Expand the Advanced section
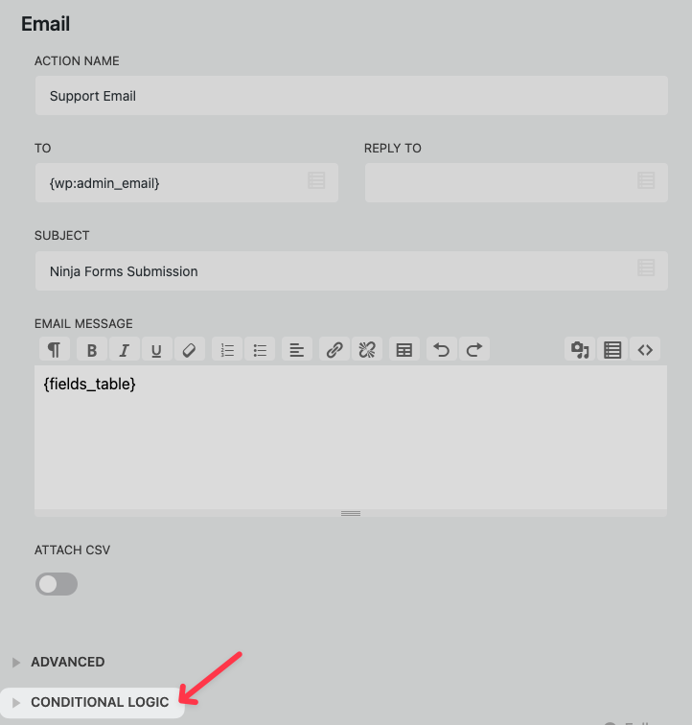This screenshot has height=725, width=692. [x=67, y=662]
